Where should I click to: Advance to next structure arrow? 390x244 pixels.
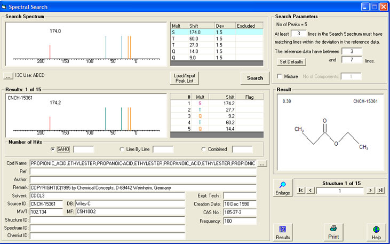point(370,190)
